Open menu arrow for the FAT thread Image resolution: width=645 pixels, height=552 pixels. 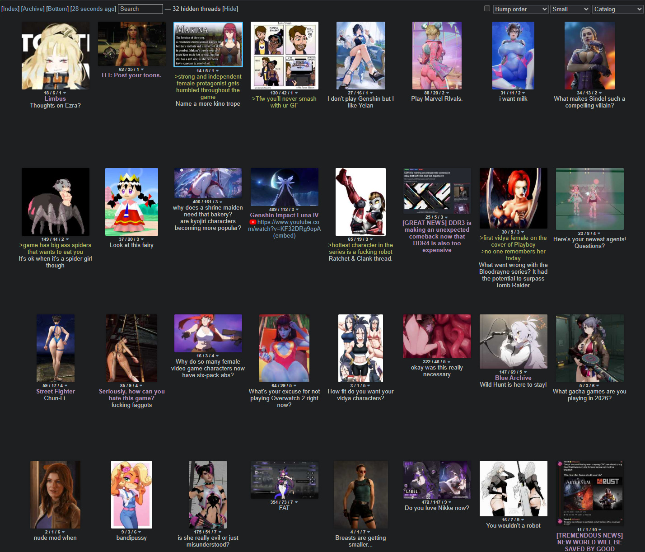296,502
